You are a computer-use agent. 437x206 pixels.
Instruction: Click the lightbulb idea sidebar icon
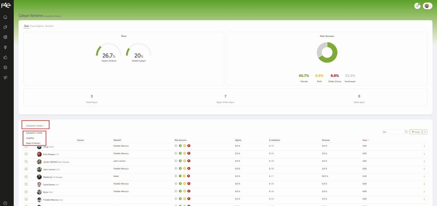tap(5, 47)
